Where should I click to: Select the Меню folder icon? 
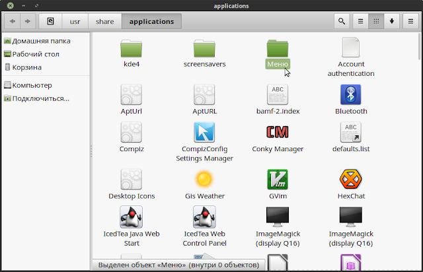pyautogui.click(x=278, y=48)
